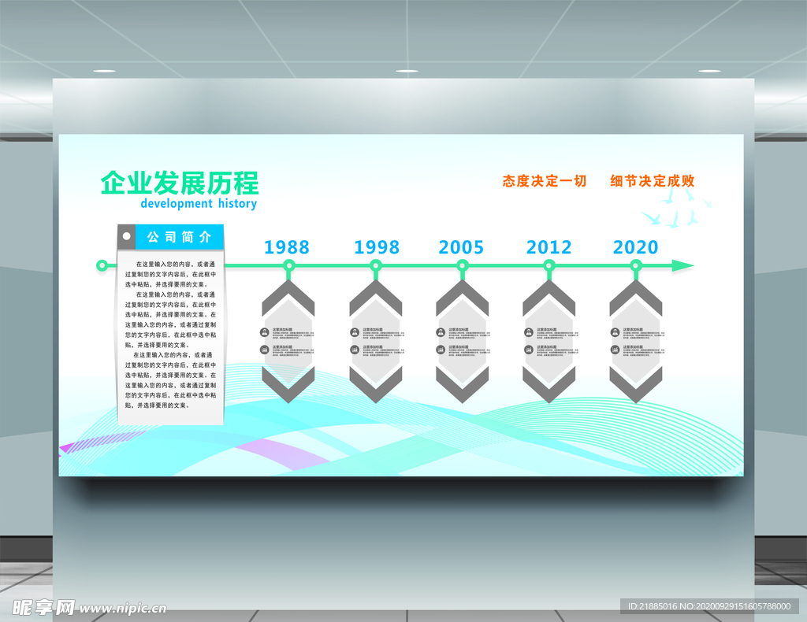
Task: Click the chart icon in the 2005 card
Action: pos(441,350)
